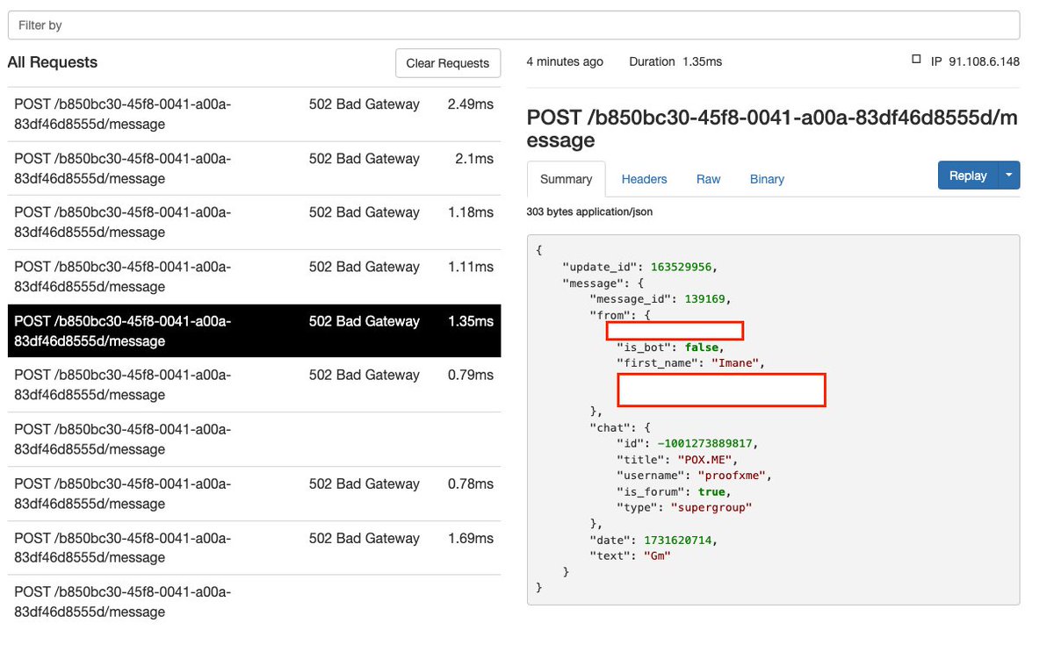Select the request with 1.18ms duration

(x=254, y=222)
